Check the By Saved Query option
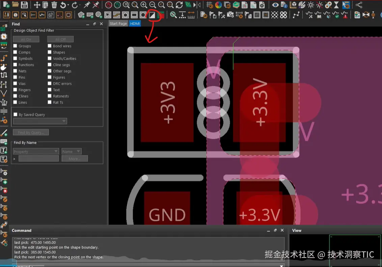The width and height of the screenshot is (382, 267). pyautogui.click(x=16, y=114)
